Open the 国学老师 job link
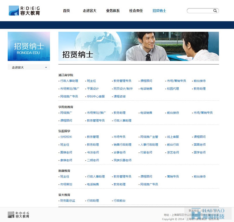 click(199, 152)
